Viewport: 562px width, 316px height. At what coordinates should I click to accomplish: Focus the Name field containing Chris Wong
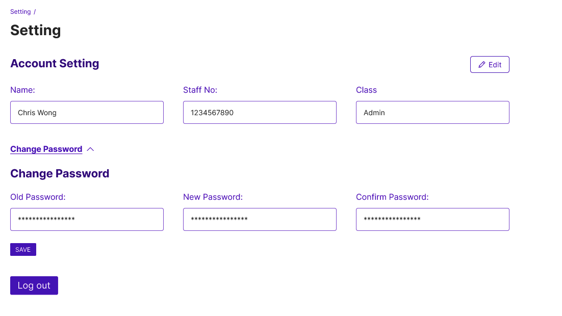(x=87, y=112)
